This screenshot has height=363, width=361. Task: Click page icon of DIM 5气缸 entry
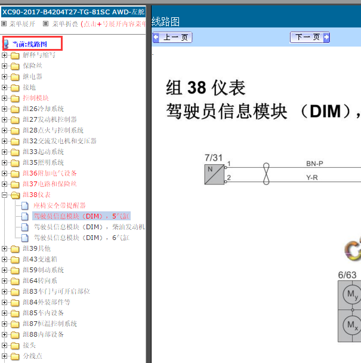(24, 217)
